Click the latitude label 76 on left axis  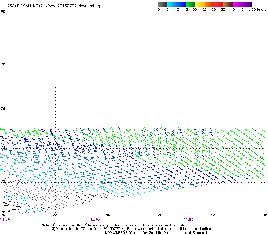3,109
